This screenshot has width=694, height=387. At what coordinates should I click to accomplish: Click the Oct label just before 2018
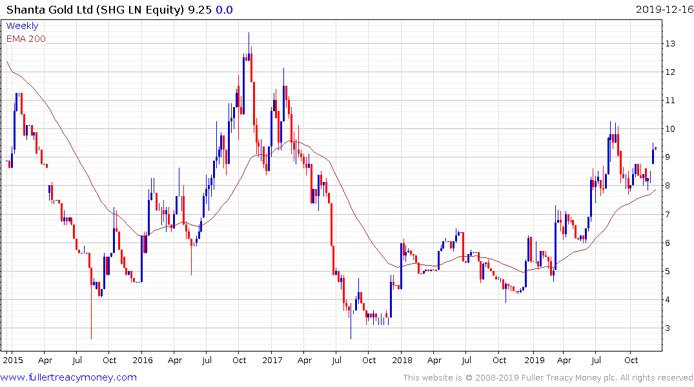[369, 360]
